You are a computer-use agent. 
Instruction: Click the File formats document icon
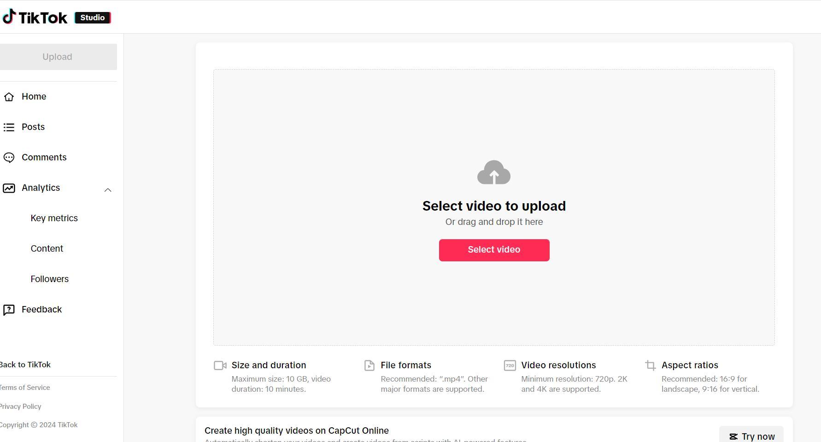369,365
